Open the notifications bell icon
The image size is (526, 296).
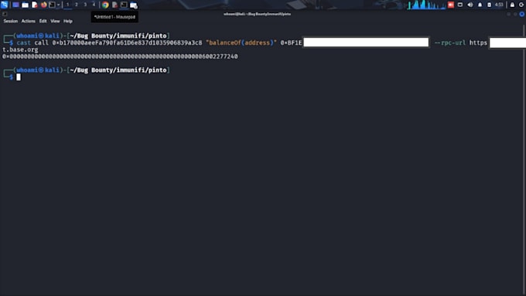[480, 5]
